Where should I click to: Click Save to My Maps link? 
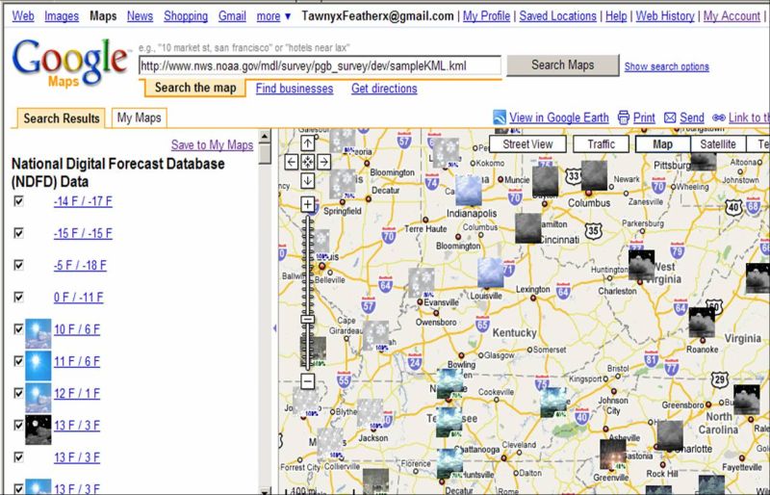[x=212, y=145]
